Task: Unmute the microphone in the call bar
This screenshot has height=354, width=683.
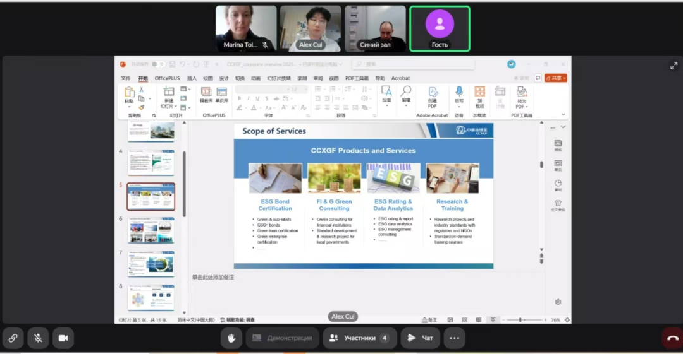Action: point(38,338)
